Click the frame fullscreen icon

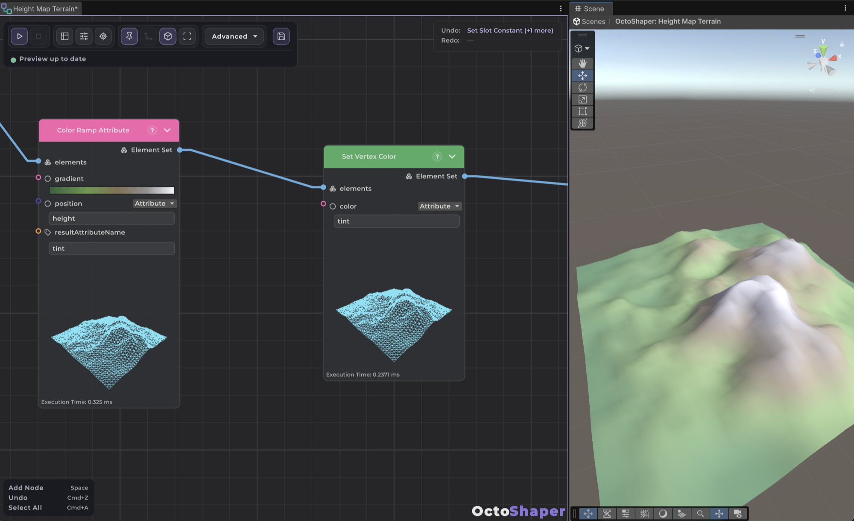[x=187, y=36]
